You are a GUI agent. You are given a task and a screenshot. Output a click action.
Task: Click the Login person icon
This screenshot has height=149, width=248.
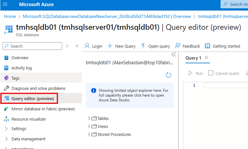[87, 46]
